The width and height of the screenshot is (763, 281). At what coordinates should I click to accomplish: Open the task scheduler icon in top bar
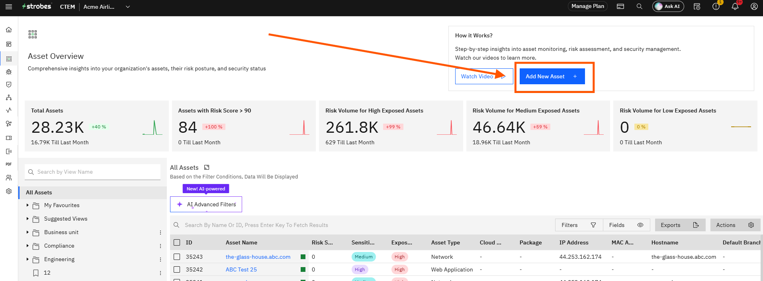tap(697, 6)
